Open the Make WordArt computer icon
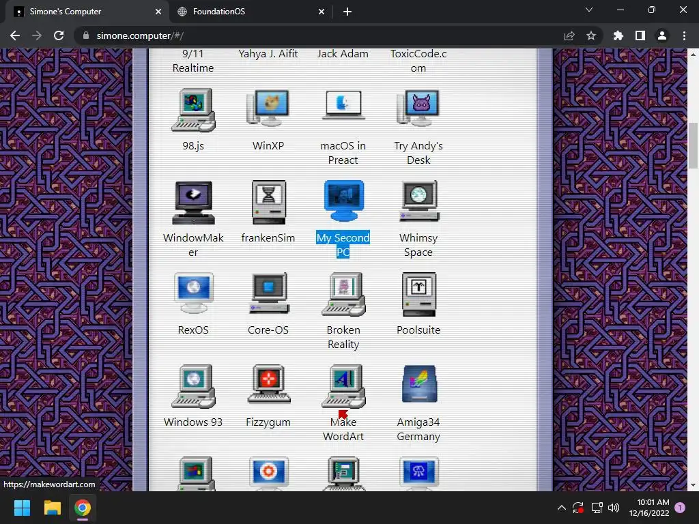Screen dimensions: 699x524 point(343,386)
